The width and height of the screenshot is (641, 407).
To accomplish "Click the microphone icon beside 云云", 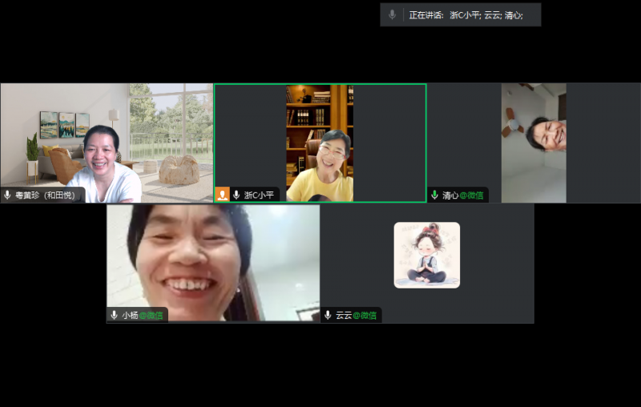I will coord(329,315).
